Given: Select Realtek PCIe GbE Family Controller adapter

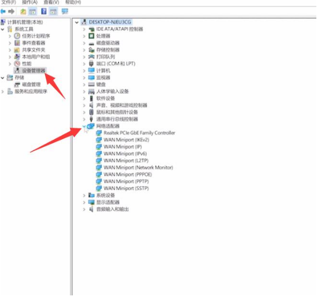Looking at the screenshot, I should [139, 133].
